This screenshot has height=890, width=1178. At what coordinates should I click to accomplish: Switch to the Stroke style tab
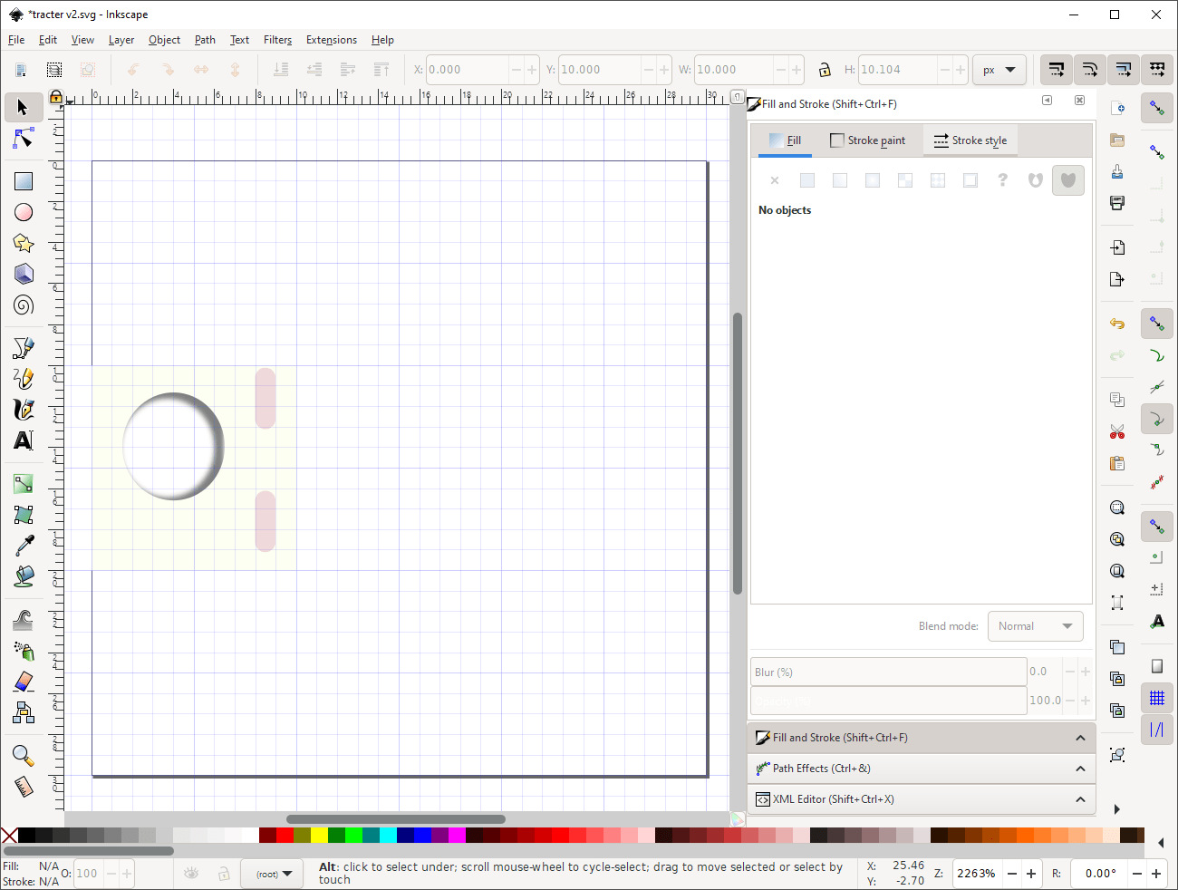[x=970, y=140]
